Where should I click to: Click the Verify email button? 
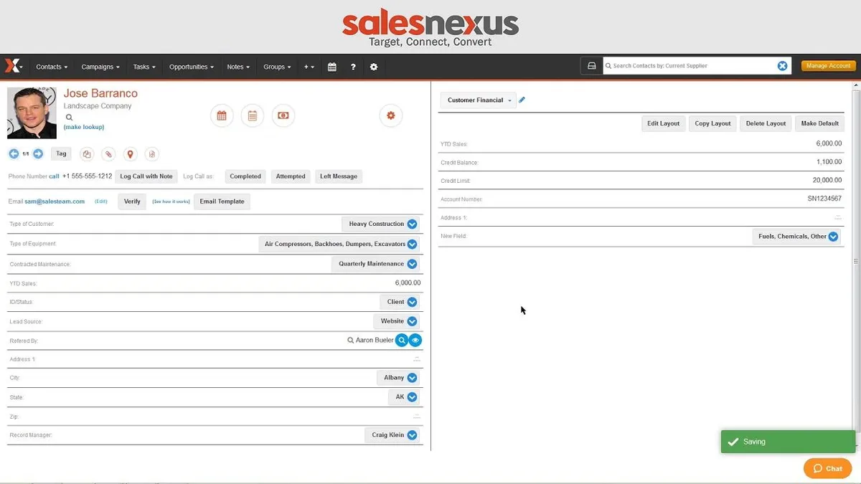132,201
